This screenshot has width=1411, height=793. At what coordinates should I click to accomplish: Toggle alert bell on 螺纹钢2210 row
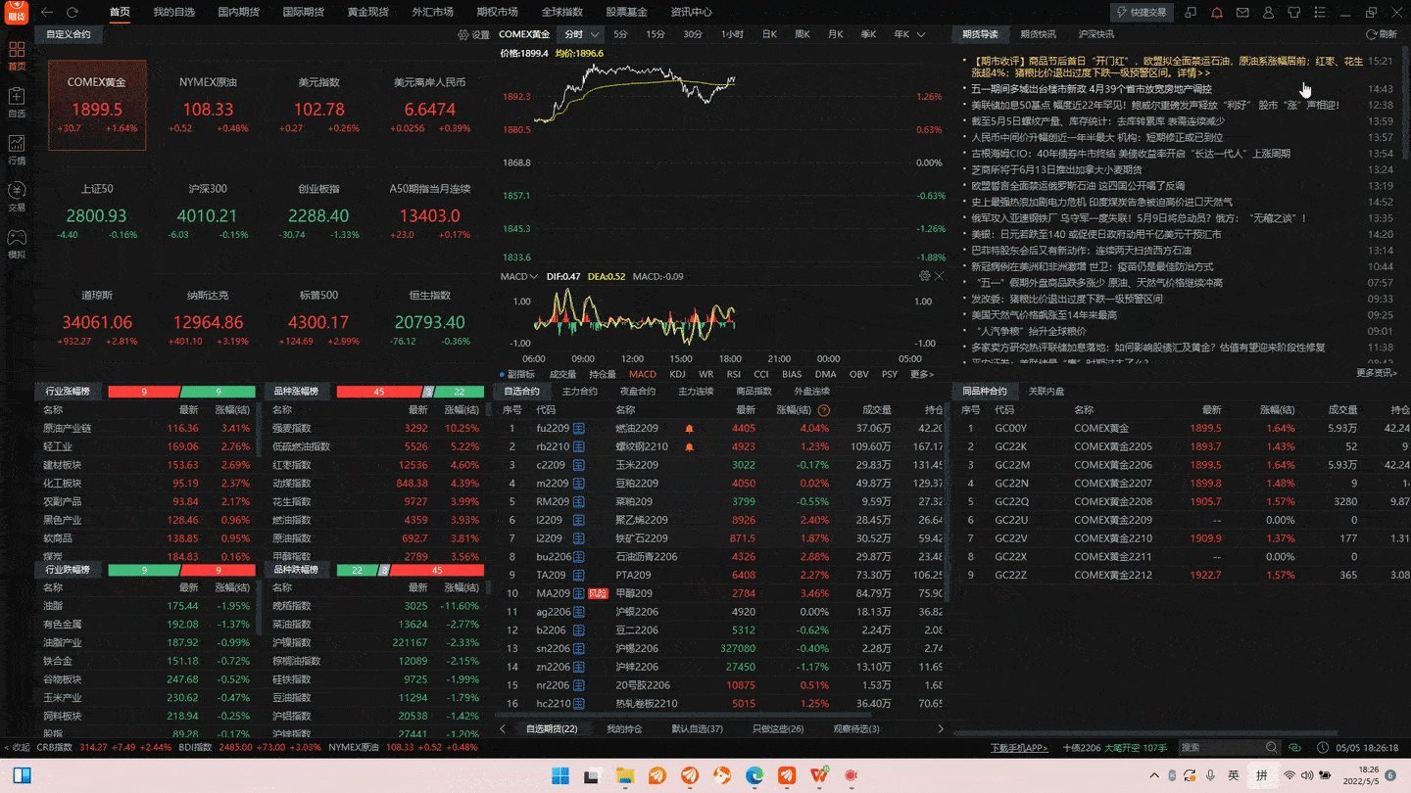click(690, 446)
